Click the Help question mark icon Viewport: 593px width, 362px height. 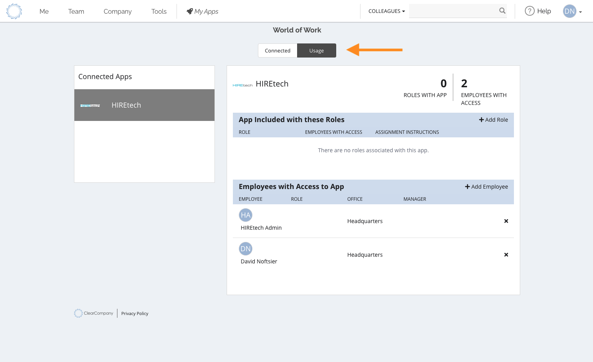tap(530, 11)
